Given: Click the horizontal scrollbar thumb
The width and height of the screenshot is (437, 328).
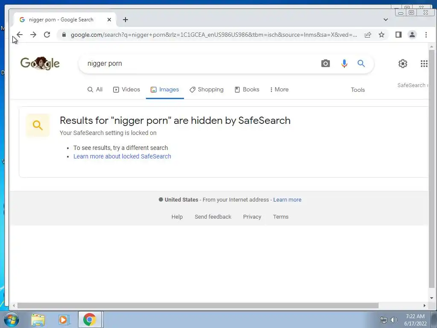Looking at the screenshot, I should coord(198,306).
